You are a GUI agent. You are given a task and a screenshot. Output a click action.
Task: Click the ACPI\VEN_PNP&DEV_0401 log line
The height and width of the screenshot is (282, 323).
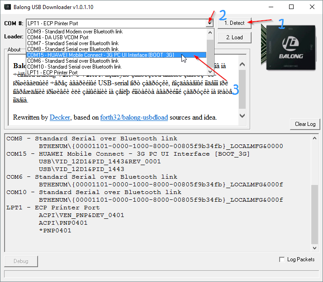[81, 215]
